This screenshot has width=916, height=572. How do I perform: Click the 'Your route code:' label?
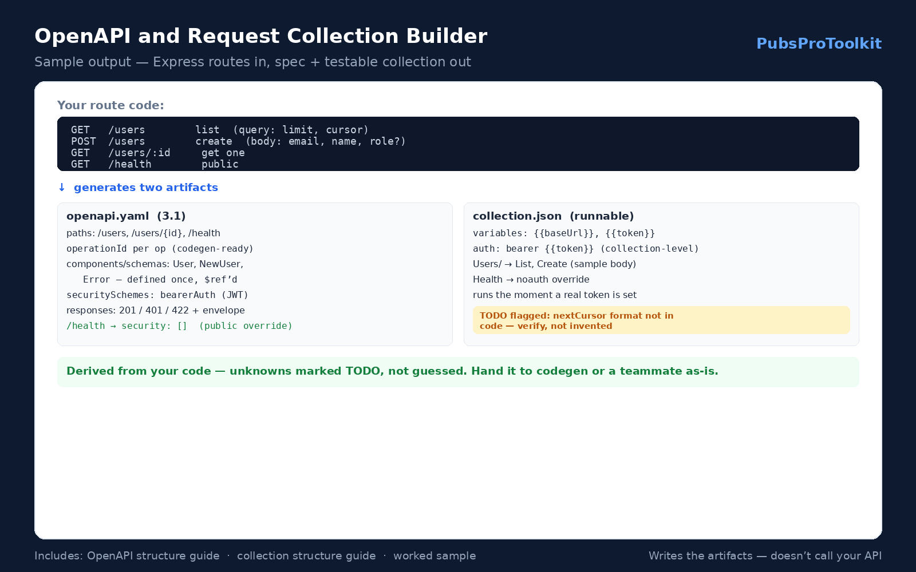pos(110,105)
